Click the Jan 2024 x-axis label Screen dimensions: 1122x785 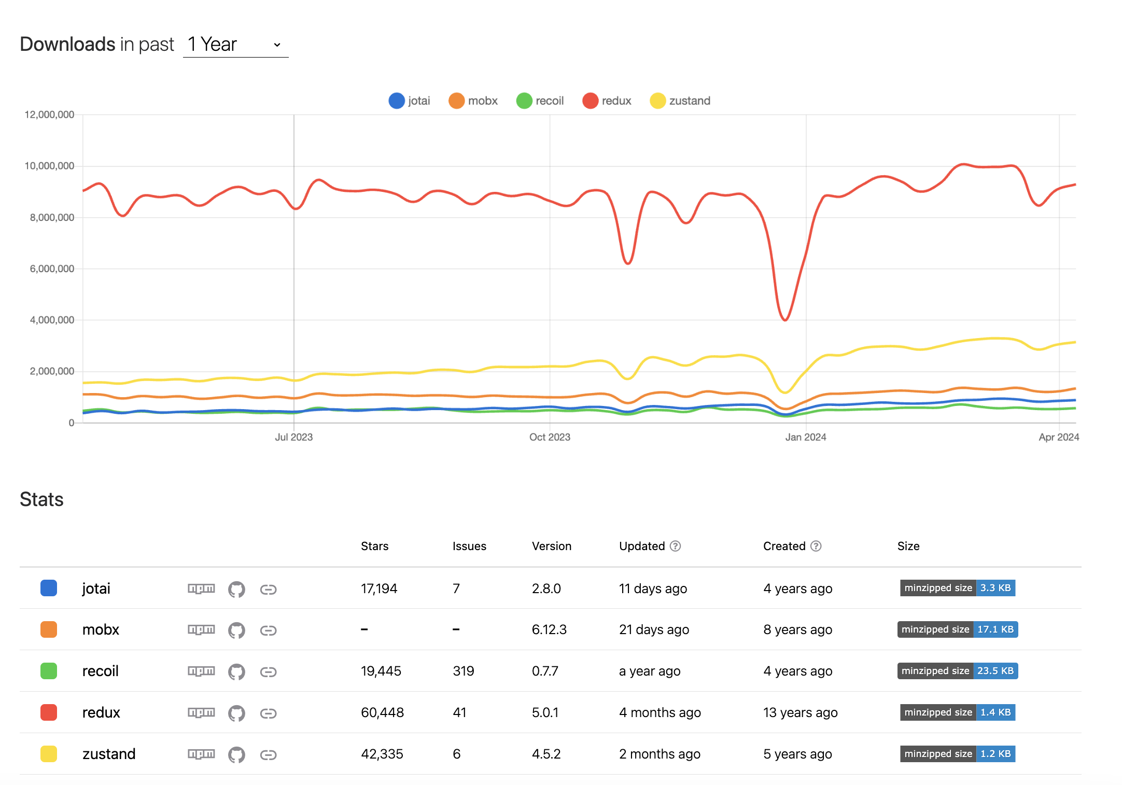pos(806,437)
